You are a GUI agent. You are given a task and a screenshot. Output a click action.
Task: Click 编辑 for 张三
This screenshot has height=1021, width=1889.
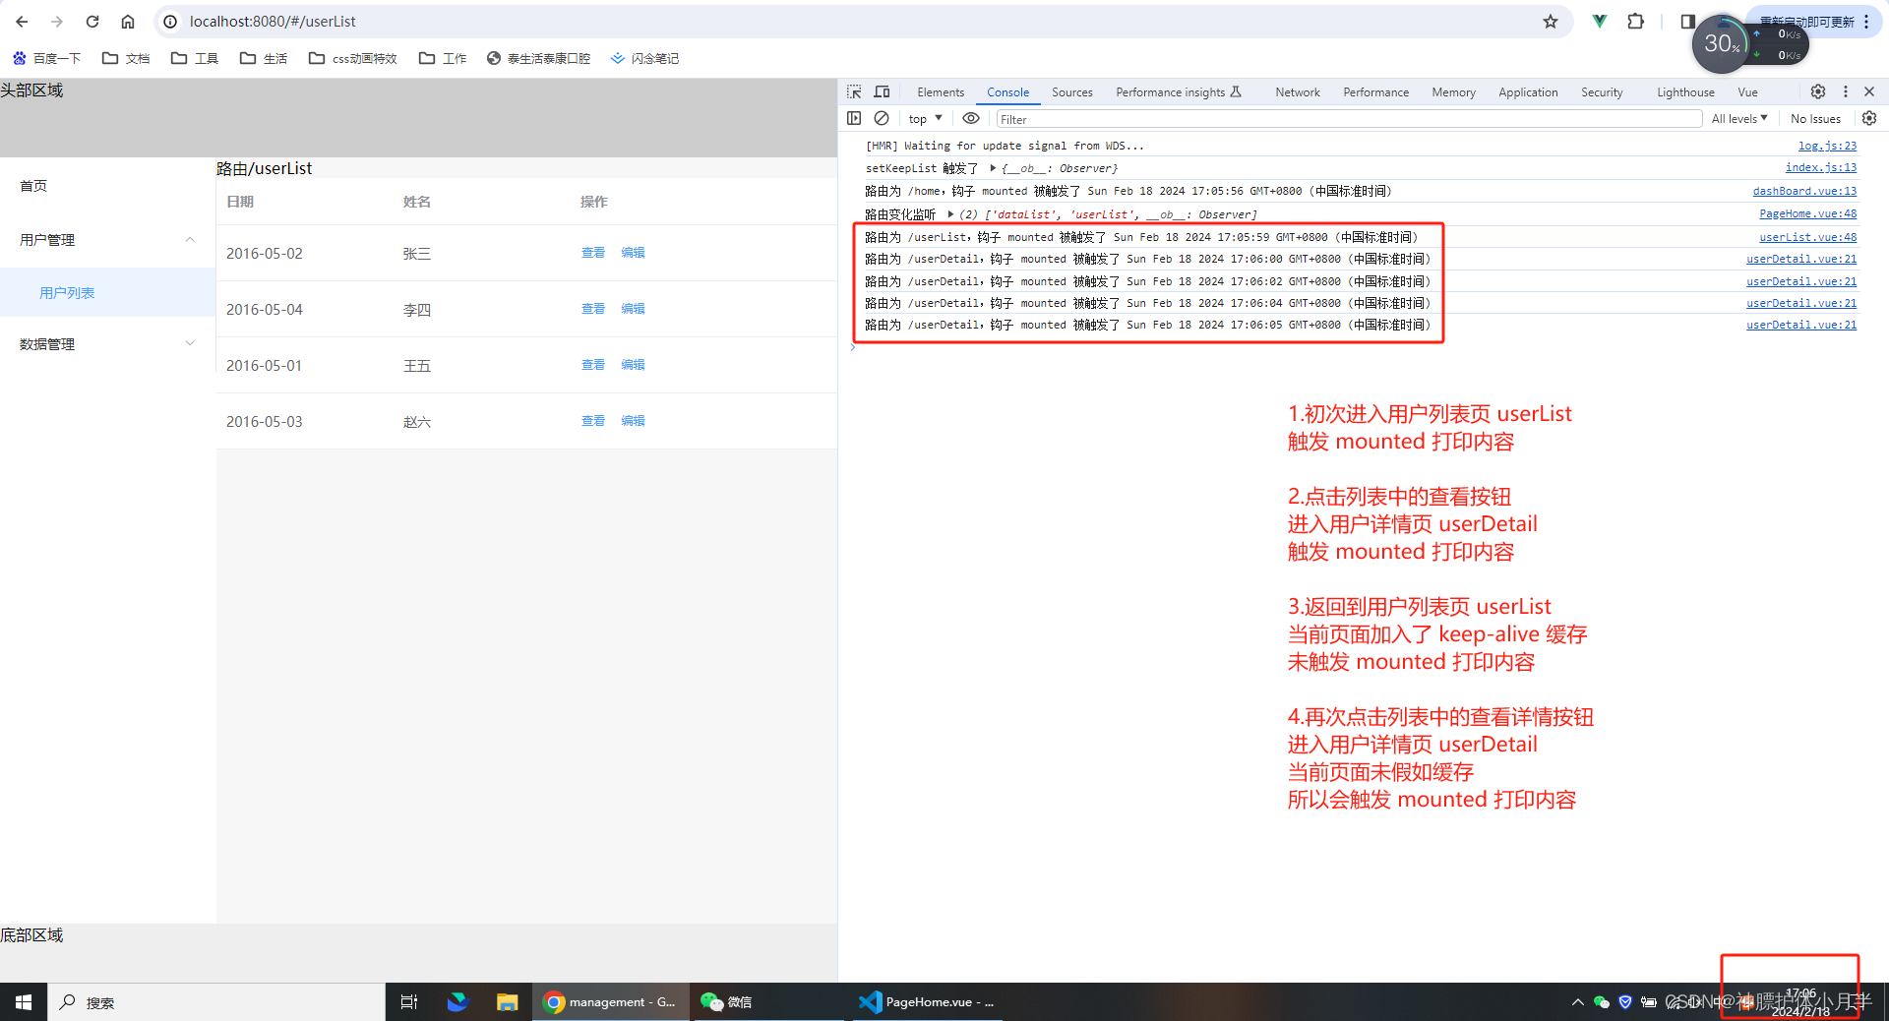[x=633, y=253]
